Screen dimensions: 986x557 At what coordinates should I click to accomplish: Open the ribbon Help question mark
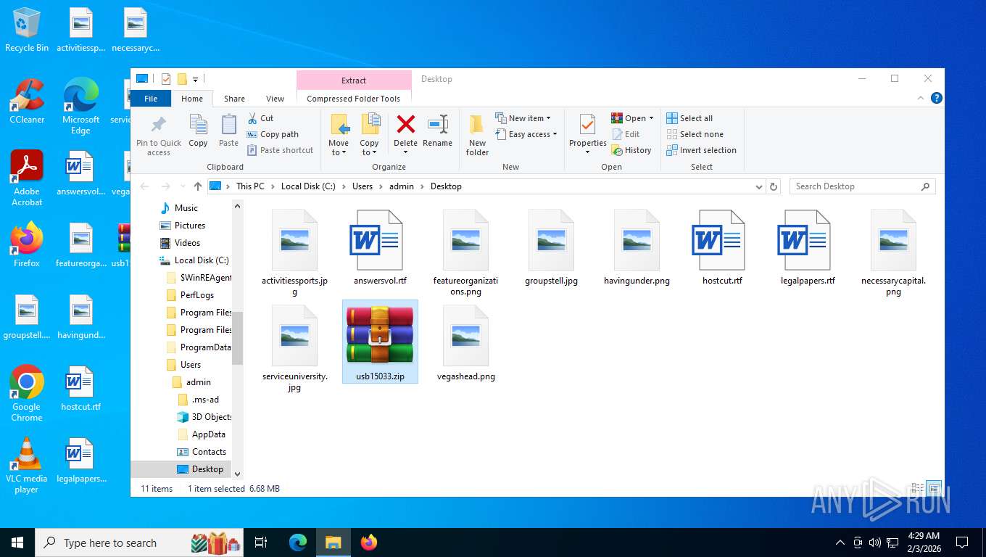pos(936,98)
